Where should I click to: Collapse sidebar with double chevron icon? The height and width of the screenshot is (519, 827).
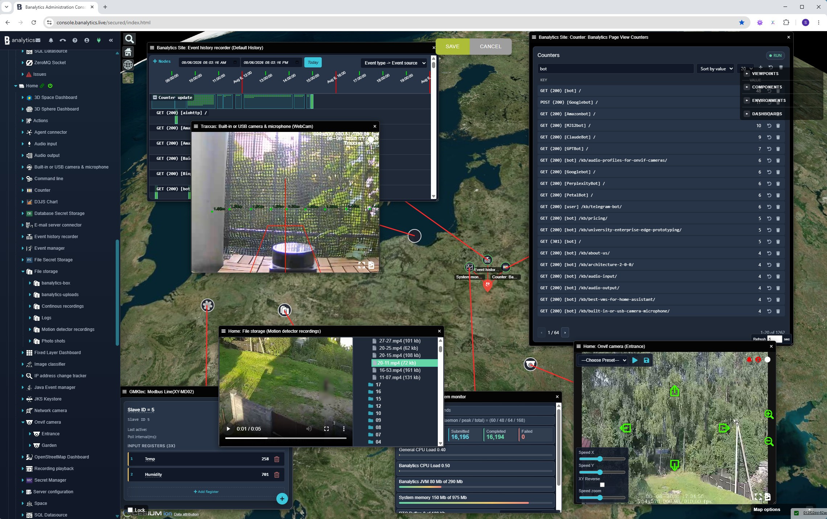(111, 40)
